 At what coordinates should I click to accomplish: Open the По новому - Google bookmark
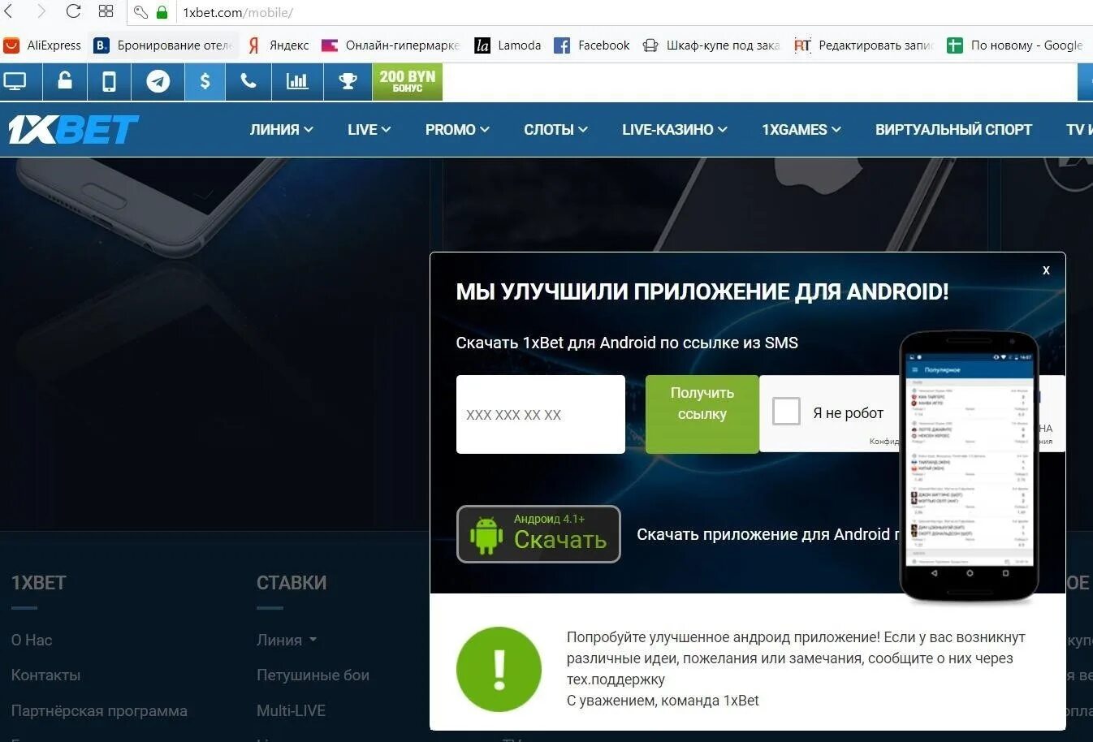coord(1015,45)
